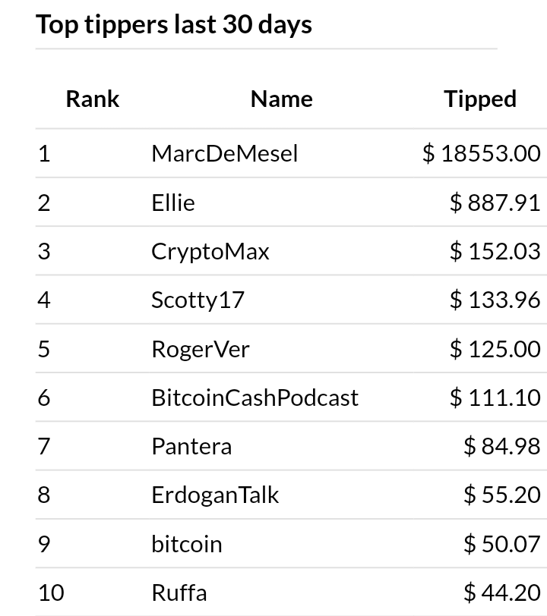
Task: Click the Name column header
Action: click(282, 99)
